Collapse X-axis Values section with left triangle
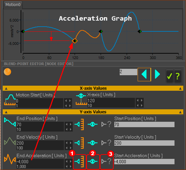Screen dimensions: 186x170 (6, 88)
